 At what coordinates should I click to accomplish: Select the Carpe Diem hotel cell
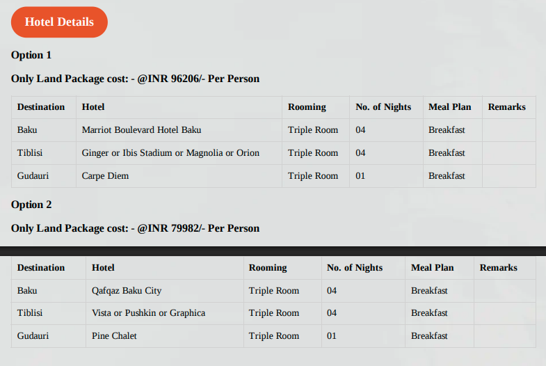(179, 176)
